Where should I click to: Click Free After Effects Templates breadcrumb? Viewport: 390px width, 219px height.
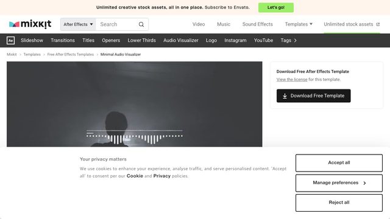pyautogui.click(x=71, y=54)
